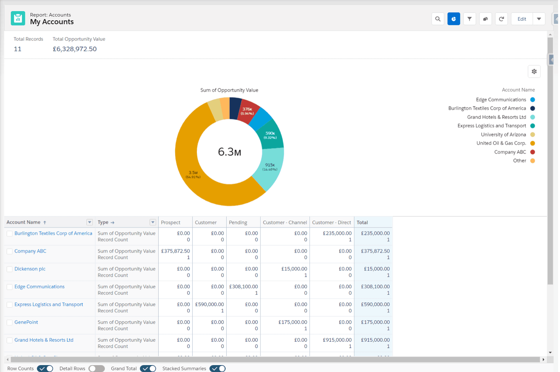Click the United Oil & Gas legend swatch

tap(532, 143)
